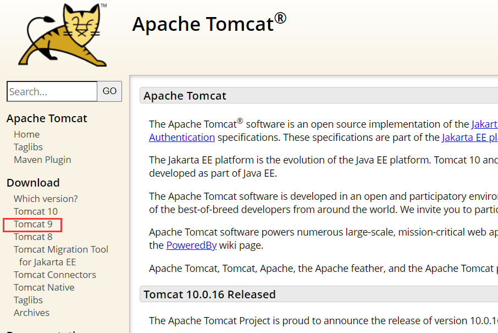Image resolution: width=498 pixels, height=333 pixels.
Task: Click the 'Apache Tomcat' page title
Action: coord(209,24)
